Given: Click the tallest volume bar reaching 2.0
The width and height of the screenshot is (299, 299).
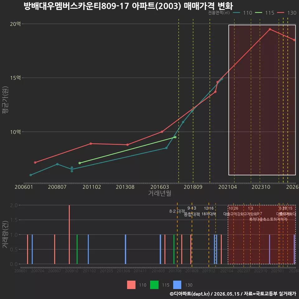Looking at the screenshot, I should pos(69,235).
